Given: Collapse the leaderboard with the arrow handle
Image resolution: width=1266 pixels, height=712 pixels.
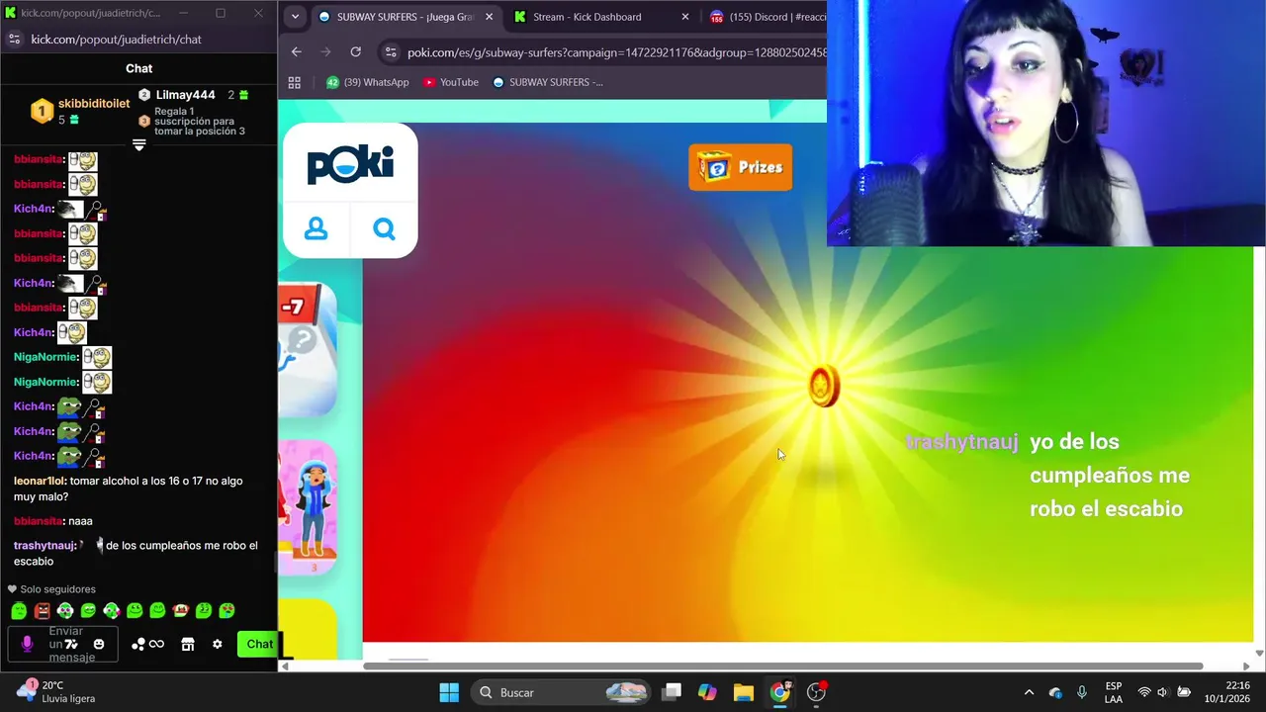Looking at the screenshot, I should pos(139,144).
